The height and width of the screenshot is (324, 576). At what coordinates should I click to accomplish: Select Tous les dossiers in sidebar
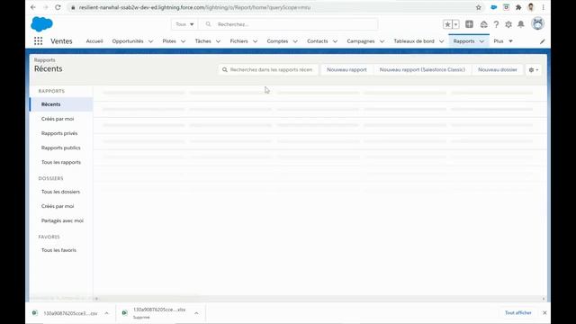coord(60,192)
